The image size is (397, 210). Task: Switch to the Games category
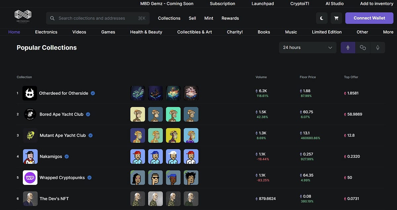(x=108, y=32)
